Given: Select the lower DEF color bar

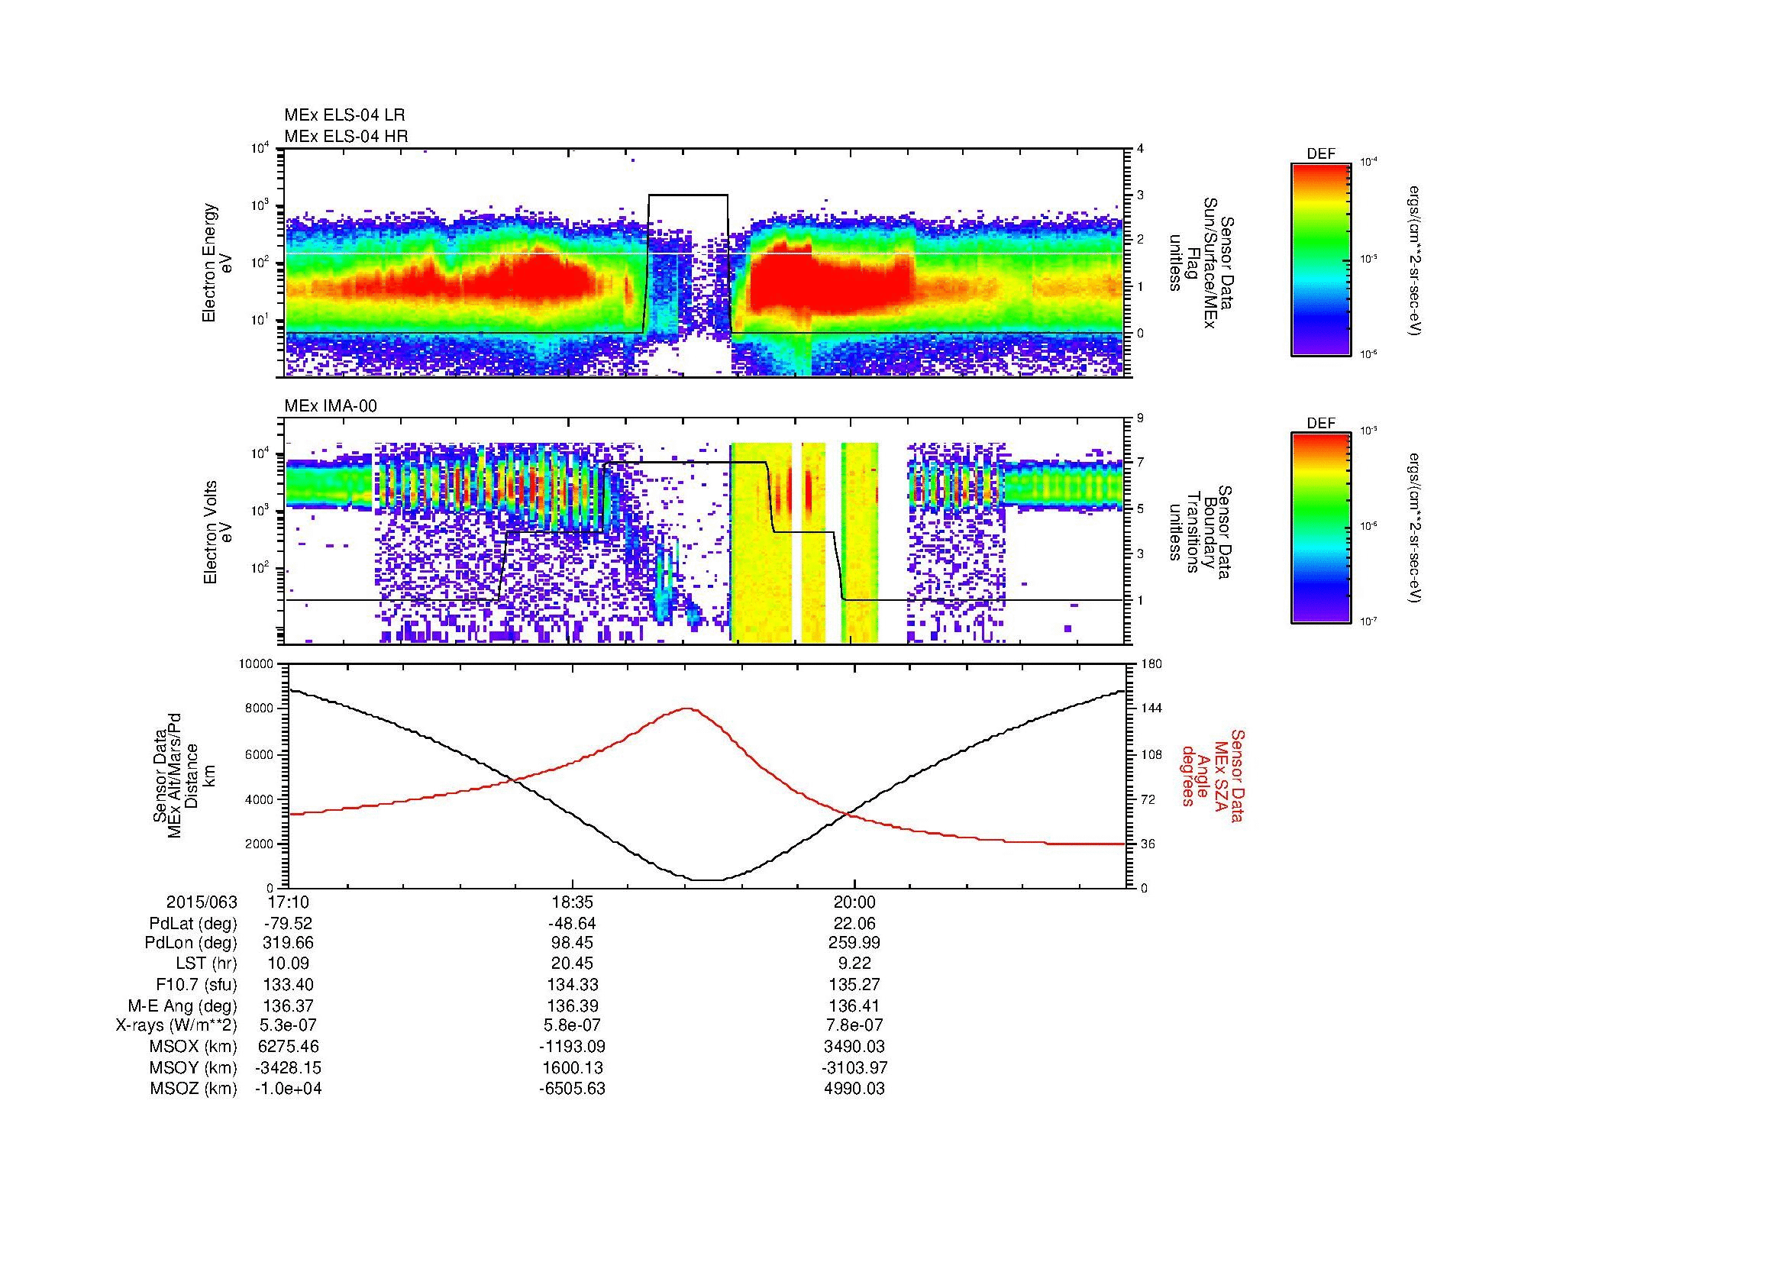Looking at the screenshot, I should pyautogui.click(x=1321, y=528).
